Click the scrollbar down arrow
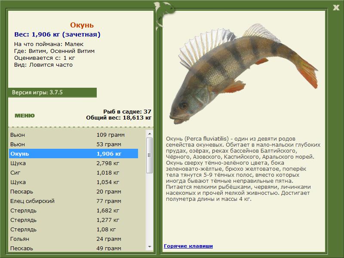Screen dimensions: 344x258 click(x=150, y=247)
